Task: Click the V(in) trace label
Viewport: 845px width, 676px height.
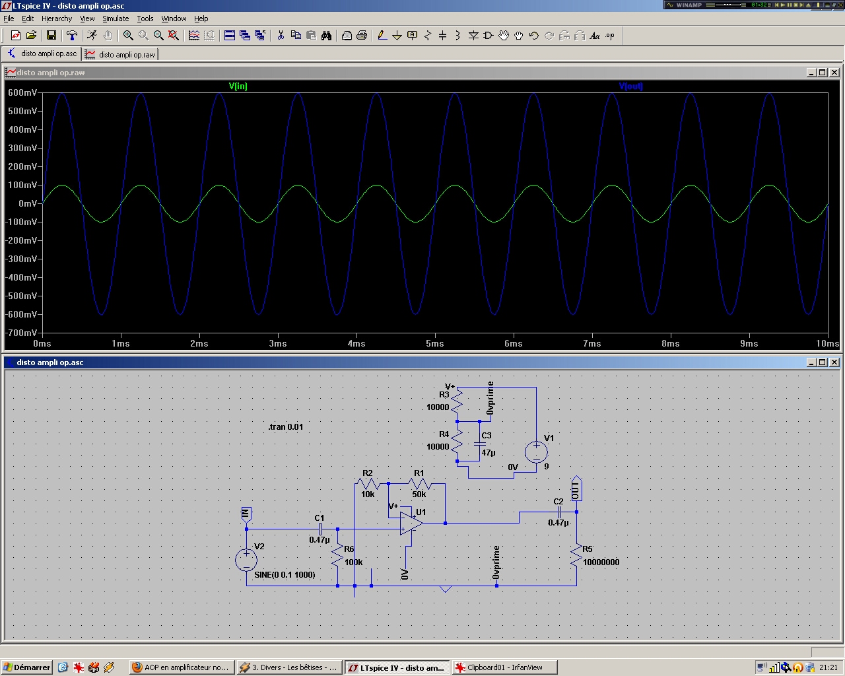Action: [x=238, y=86]
